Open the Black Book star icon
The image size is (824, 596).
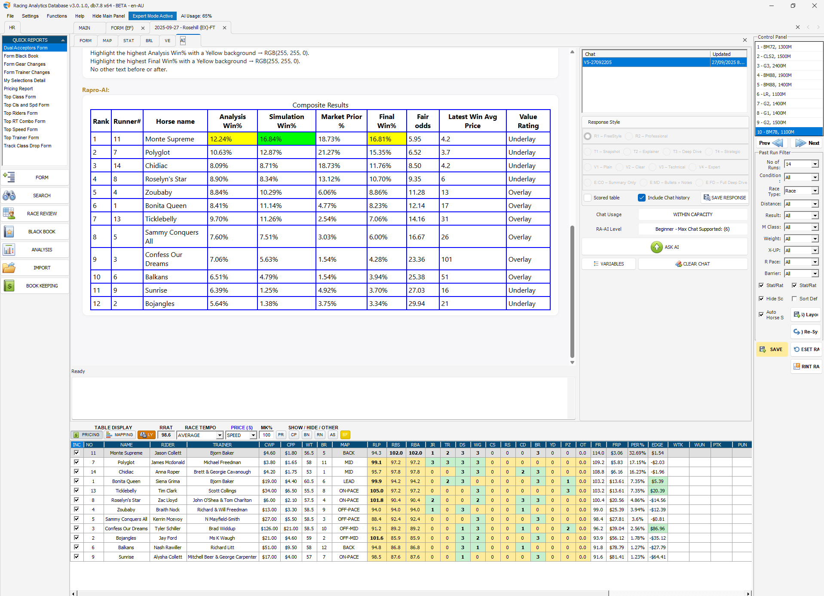[x=9, y=232]
